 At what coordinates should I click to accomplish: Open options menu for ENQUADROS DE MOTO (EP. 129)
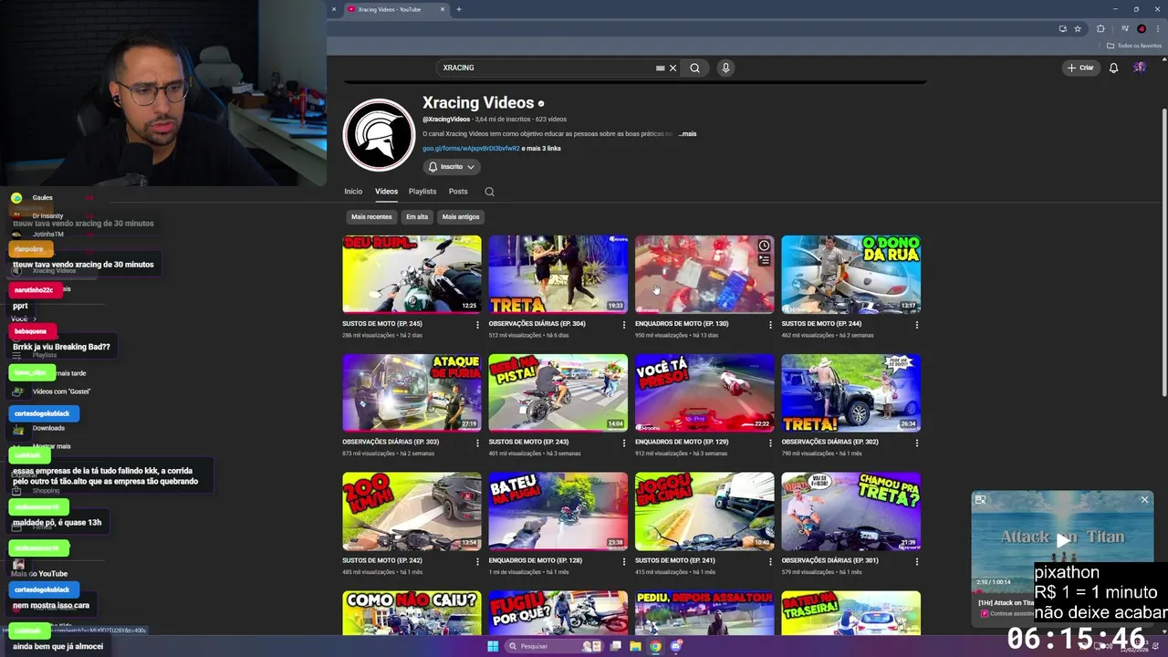point(770,443)
